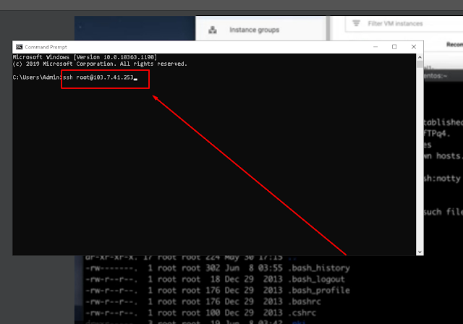Click the ssh root@103.7.41.253 command text
Screen dimensions: 463x324
click(98, 77)
